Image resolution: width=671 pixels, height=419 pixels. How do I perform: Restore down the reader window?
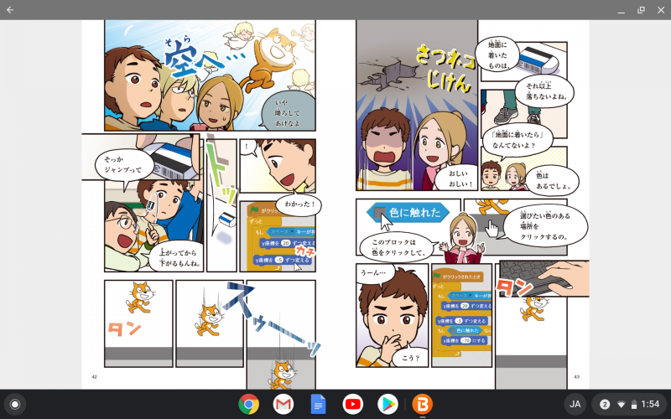(641, 10)
